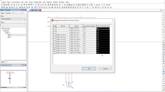Click new connection designation cell 012
Viewport: 165px width, 92px height.
tap(103, 53)
